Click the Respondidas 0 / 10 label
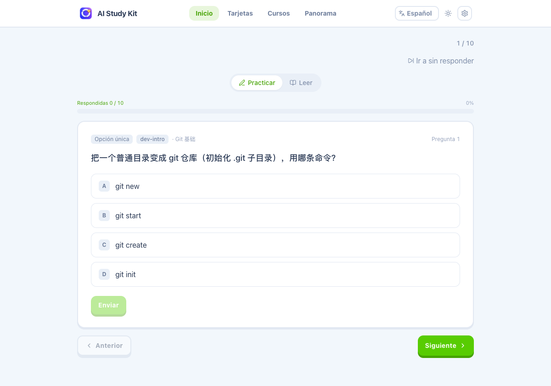 [x=100, y=103]
